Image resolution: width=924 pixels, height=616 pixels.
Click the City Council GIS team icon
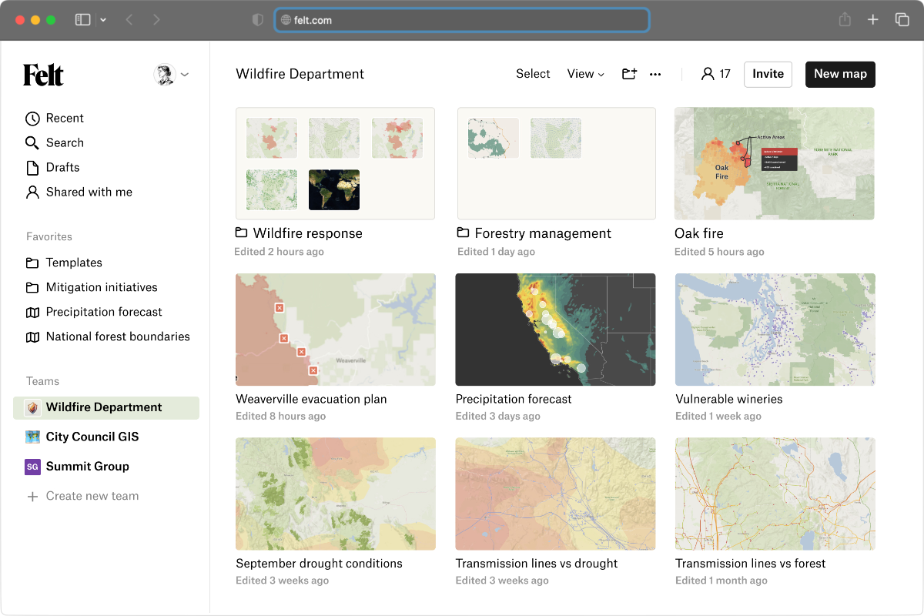pyautogui.click(x=32, y=437)
